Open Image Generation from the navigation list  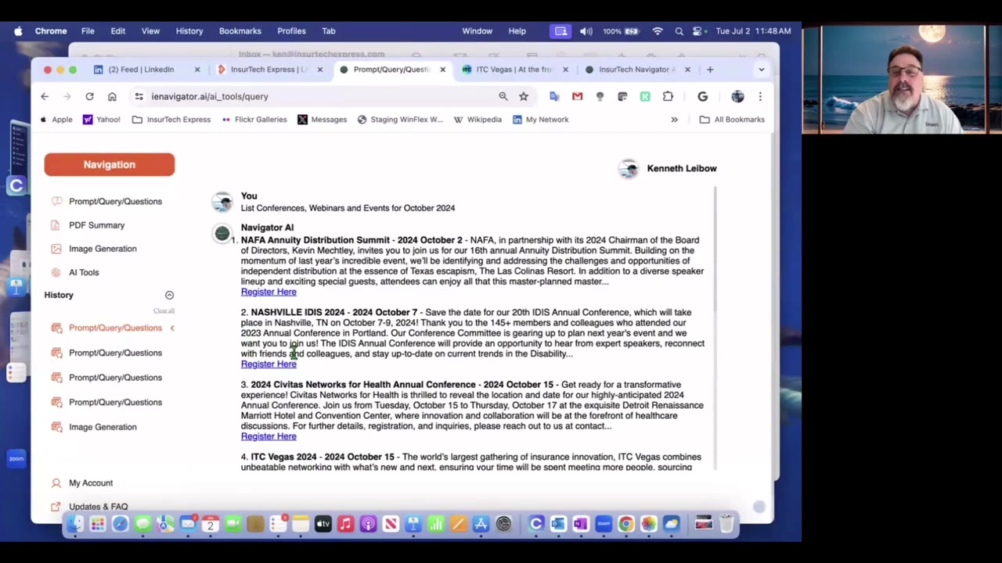[103, 249]
